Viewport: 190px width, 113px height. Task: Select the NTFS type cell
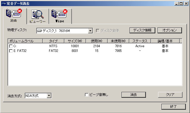(53, 46)
